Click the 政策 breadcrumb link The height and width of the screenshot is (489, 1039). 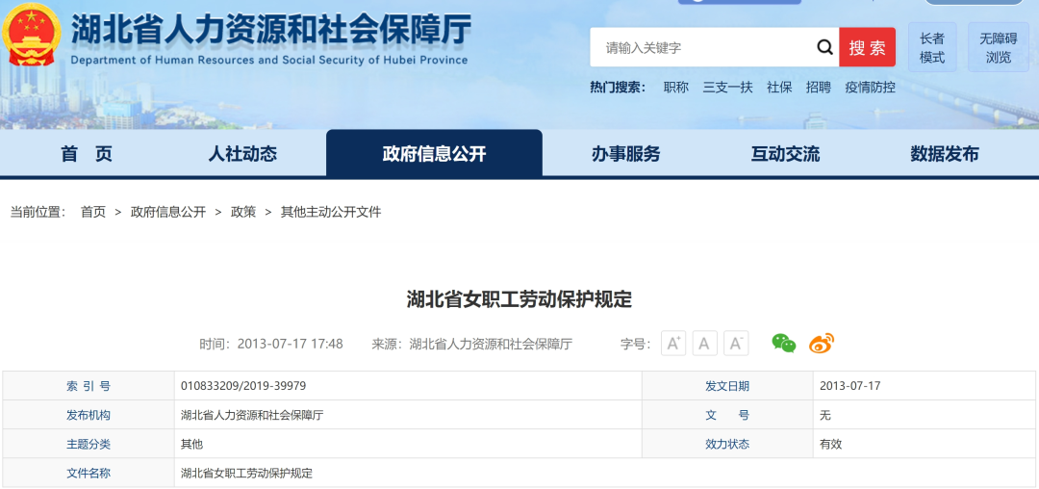(243, 212)
